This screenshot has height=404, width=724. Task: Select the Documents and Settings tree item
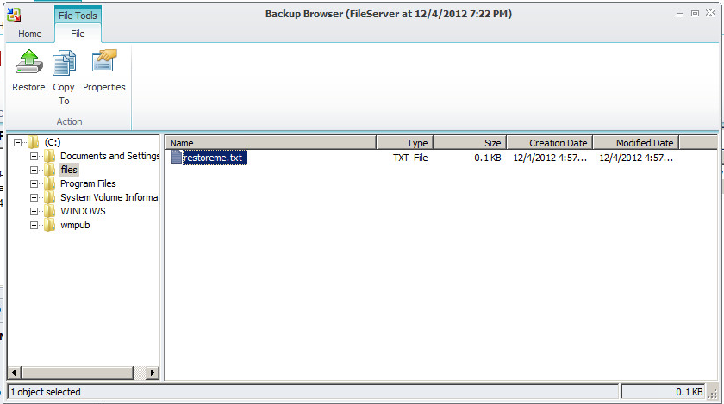(110, 156)
